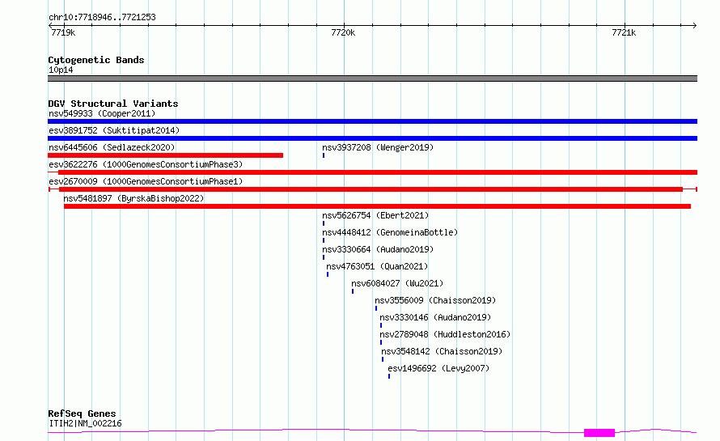720x441 pixels.
Task: Click the DGV Structural Variants track title
Action: [113, 104]
